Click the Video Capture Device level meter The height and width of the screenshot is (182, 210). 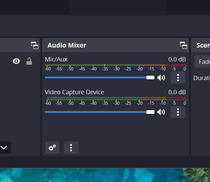click(117, 99)
